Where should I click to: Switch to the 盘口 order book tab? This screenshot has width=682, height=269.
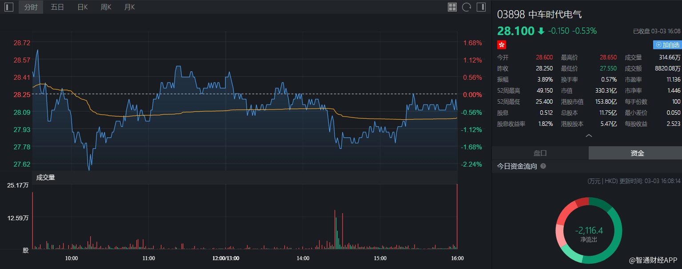[540, 153]
